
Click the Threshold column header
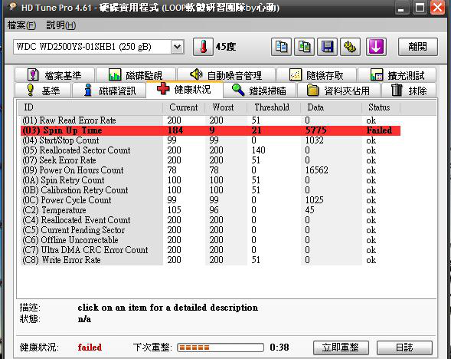[272, 107]
